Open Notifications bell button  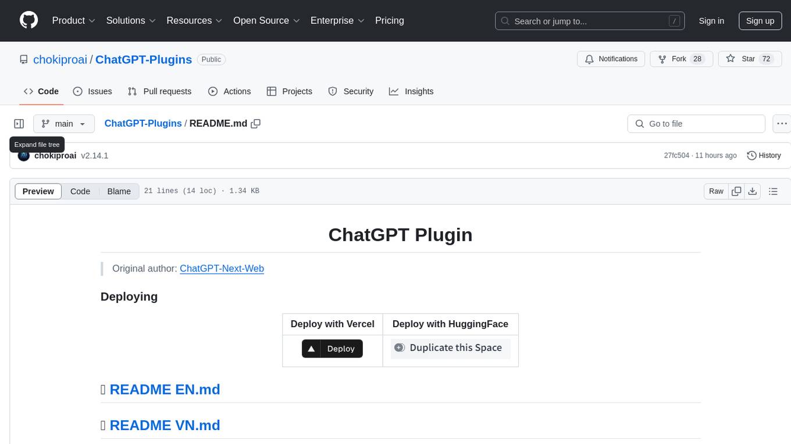611,59
